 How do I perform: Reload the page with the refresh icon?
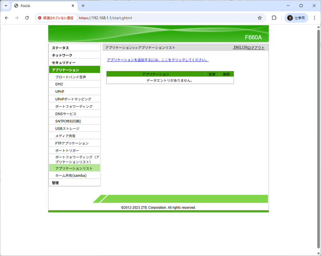point(27,18)
